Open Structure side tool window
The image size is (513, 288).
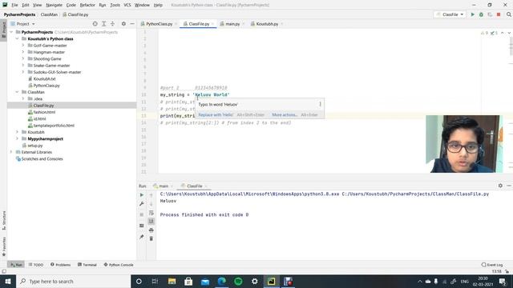click(x=4, y=221)
